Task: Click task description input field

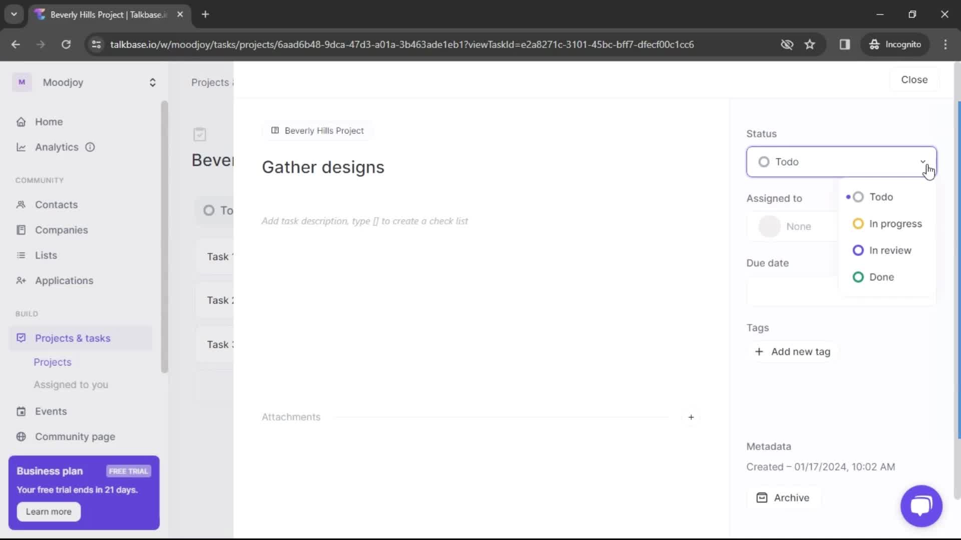Action: [365, 220]
